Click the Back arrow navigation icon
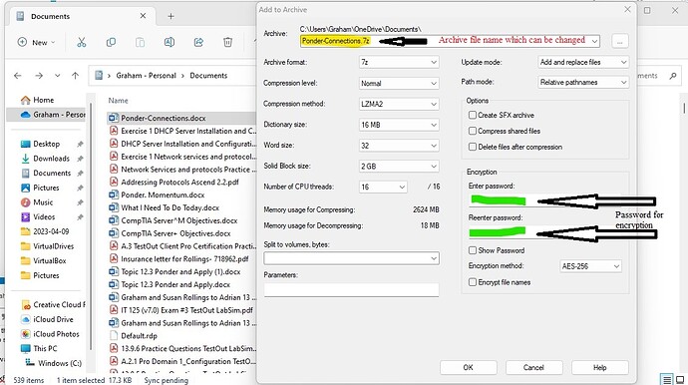688x385 pixels. tap(18, 76)
